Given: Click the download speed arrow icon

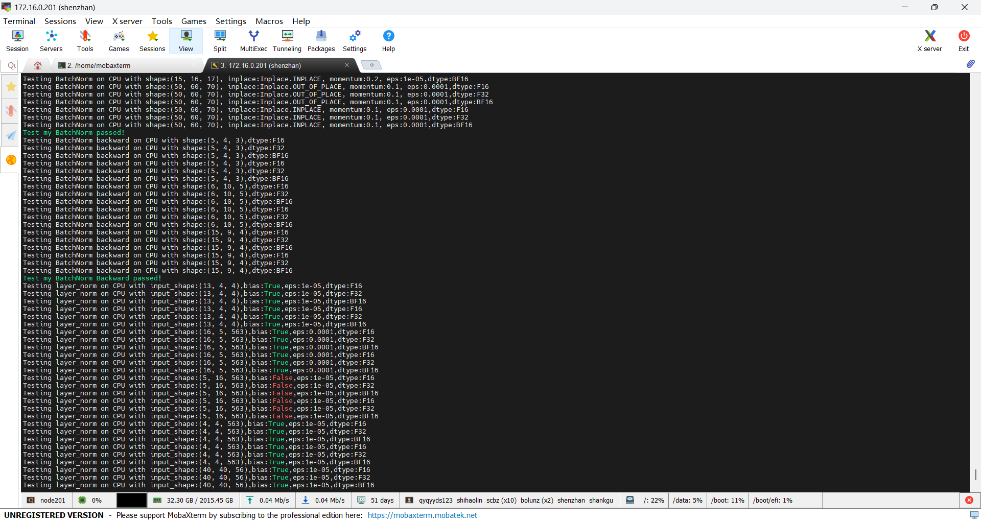Looking at the screenshot, I should click(306, 500).
